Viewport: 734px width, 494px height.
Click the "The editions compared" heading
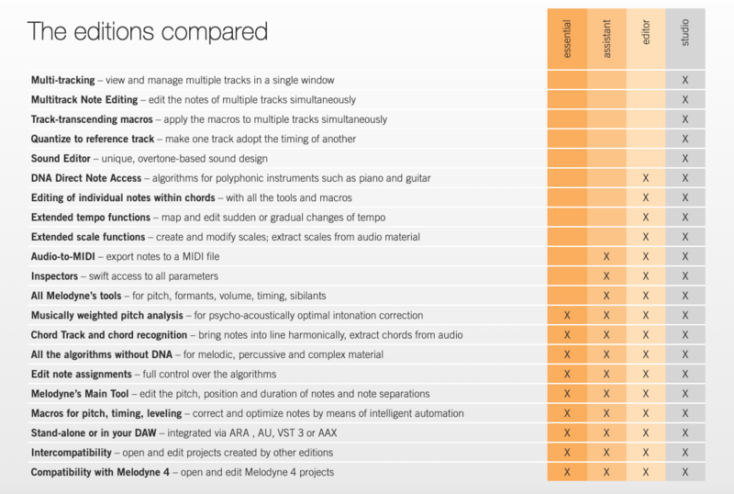[148, 32]
